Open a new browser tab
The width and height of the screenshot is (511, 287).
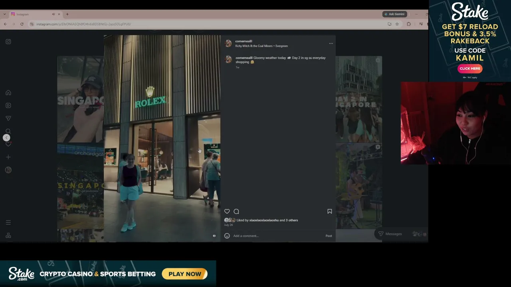pos(67,14)
